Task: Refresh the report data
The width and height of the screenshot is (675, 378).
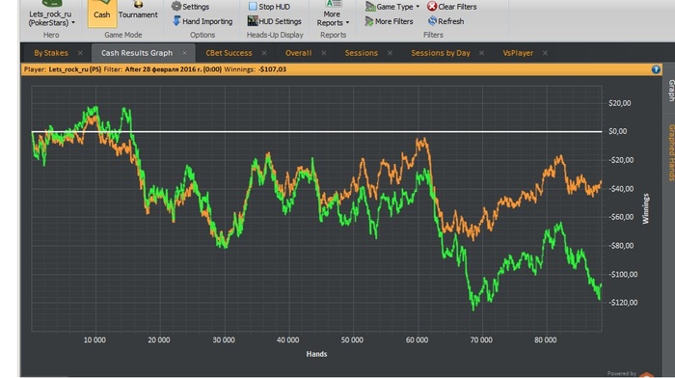Action: coord(445,21)
